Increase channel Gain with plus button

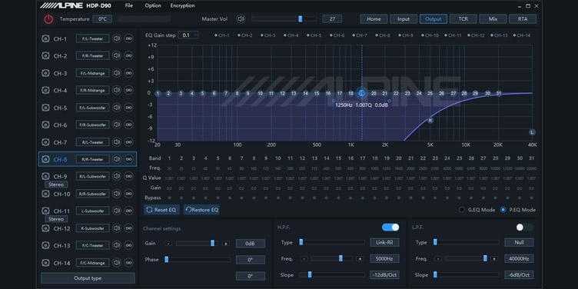tap(226, 244)
